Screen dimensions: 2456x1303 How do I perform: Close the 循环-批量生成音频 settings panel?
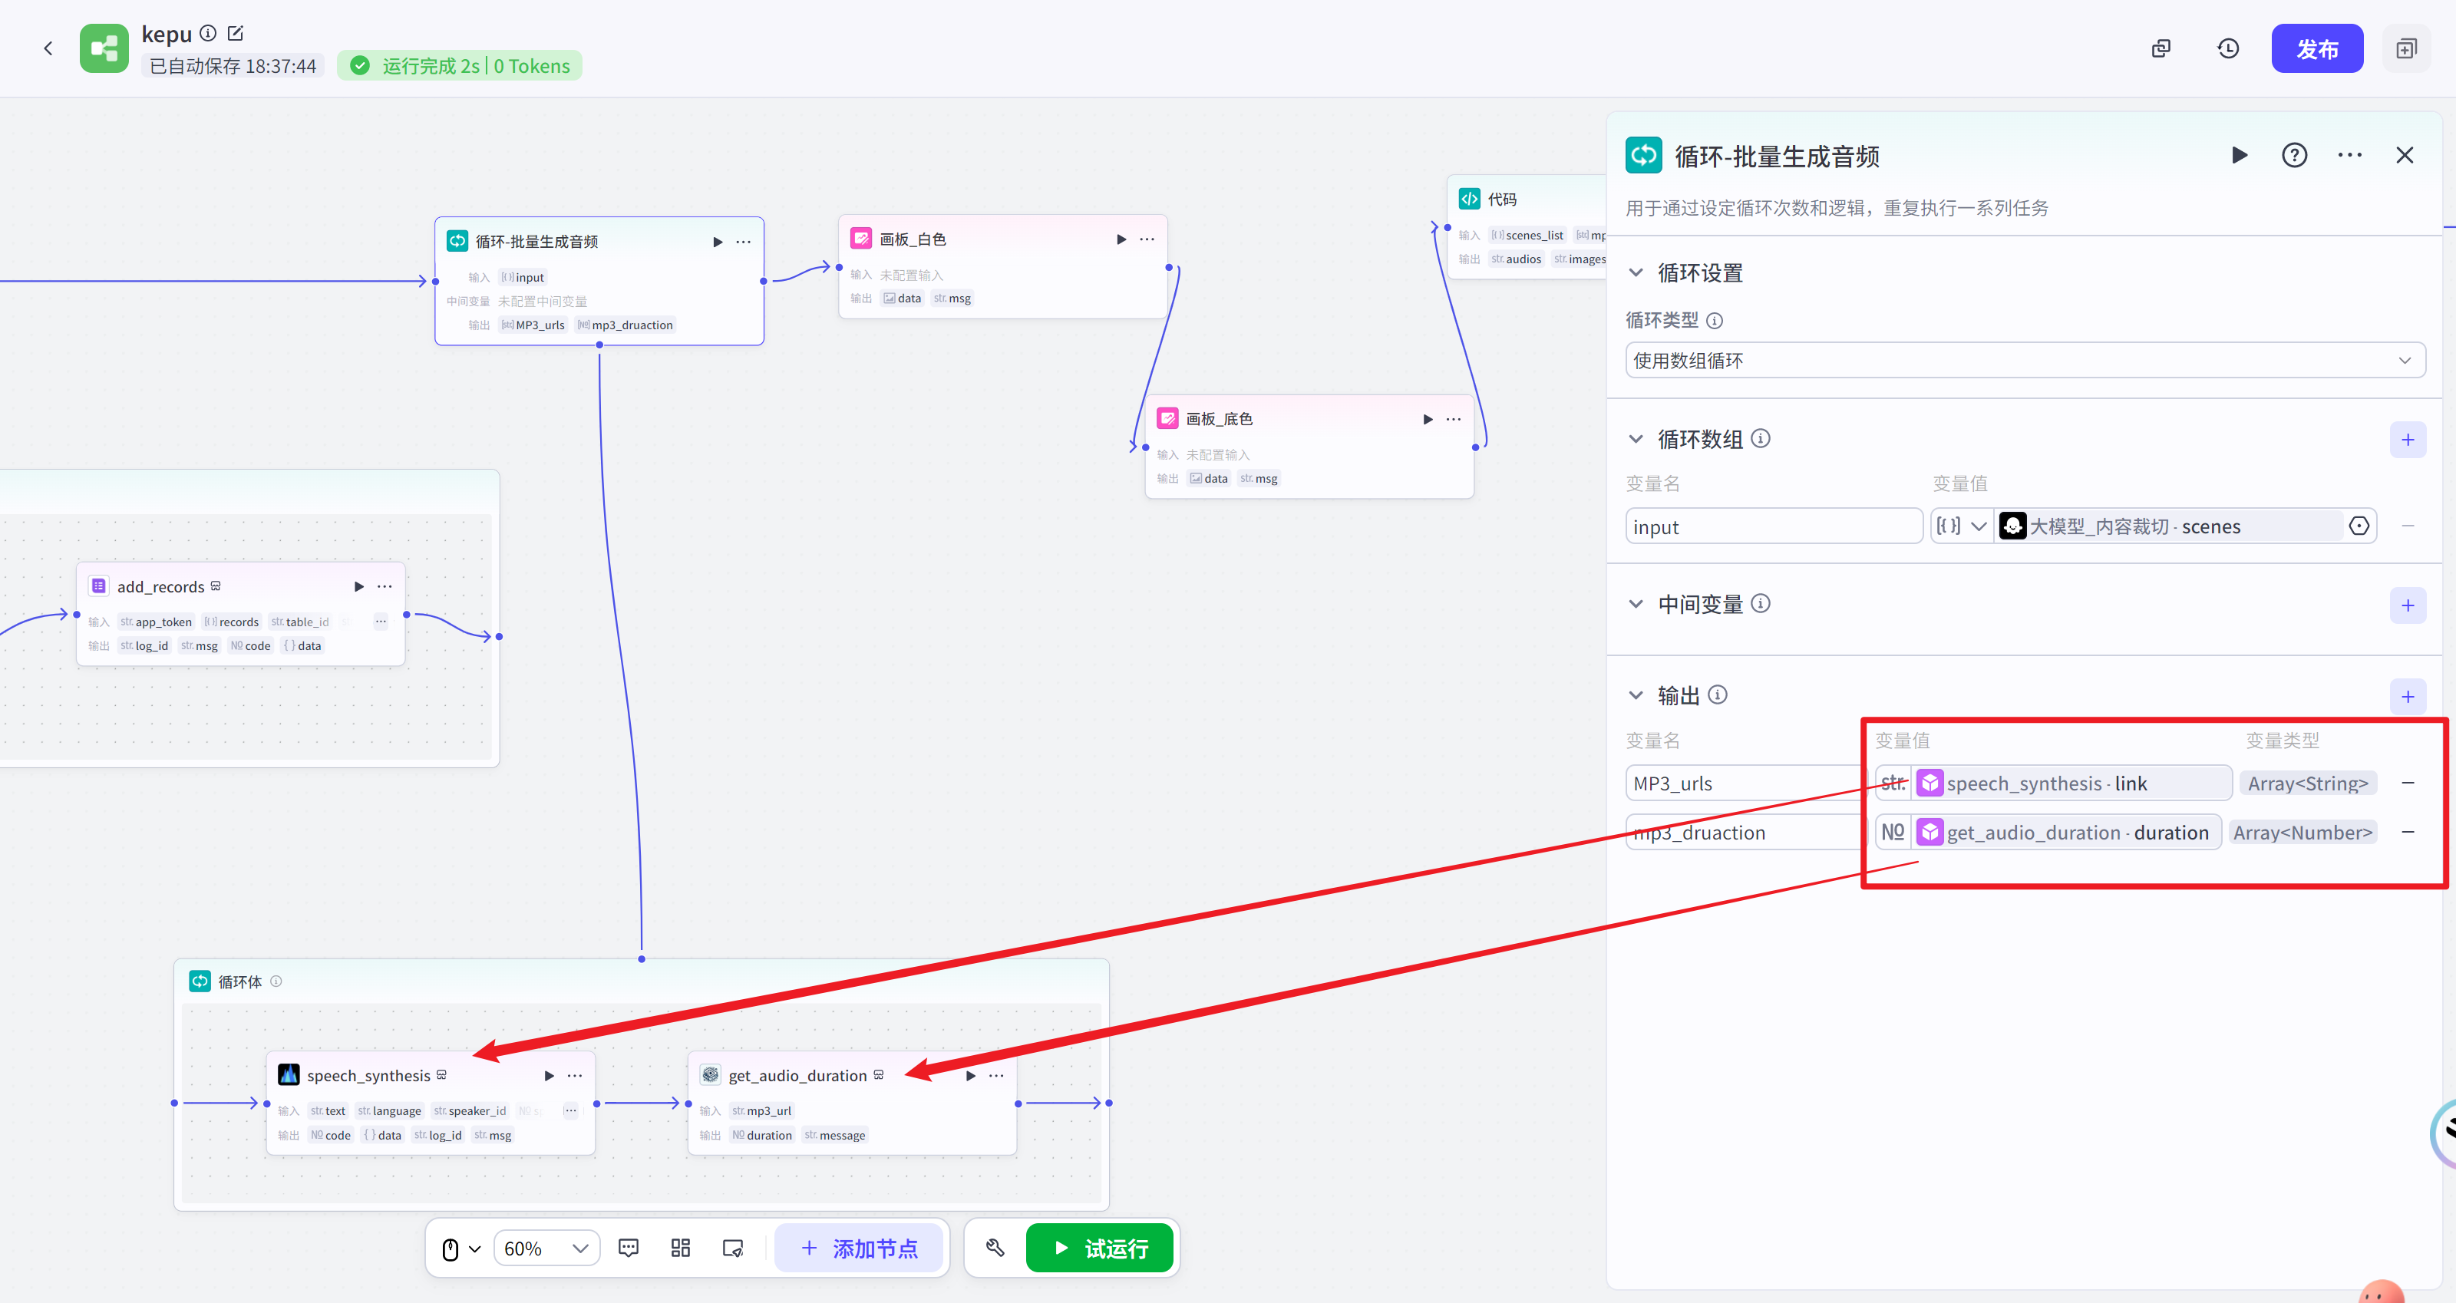(x=2405, y=155)
